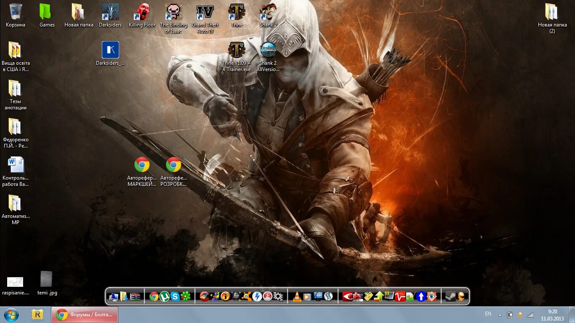Launch WinRAR from the dock
This screenshot has height=323, width=575.
click(134, 297)
